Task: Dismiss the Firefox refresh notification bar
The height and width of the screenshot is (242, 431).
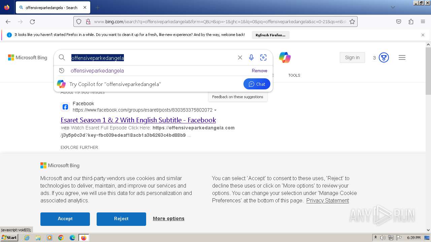Action: coord(423,35)
